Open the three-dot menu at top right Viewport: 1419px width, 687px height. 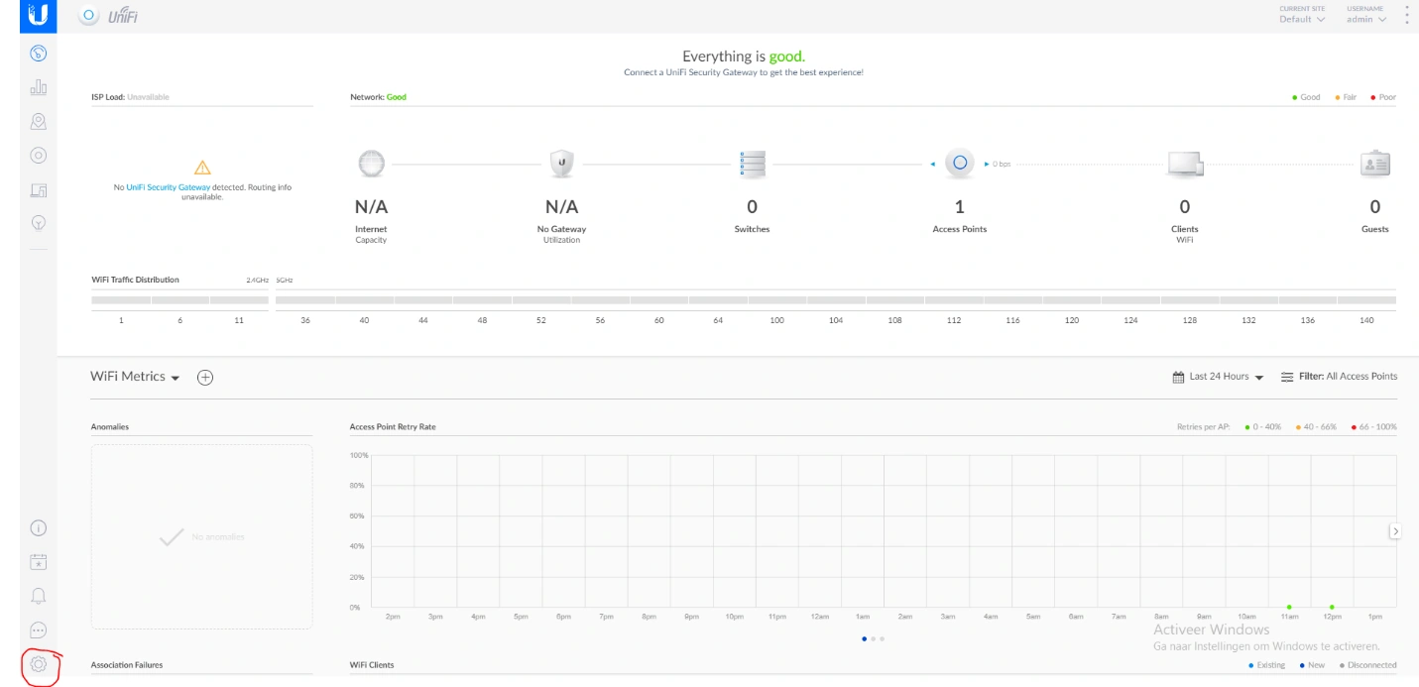1407,14
